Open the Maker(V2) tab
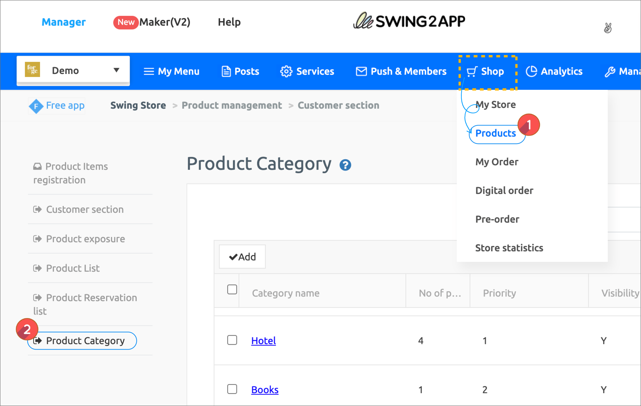Image resolution: width=641 pixels, height=406 pixels. click(x=164, y=22)
